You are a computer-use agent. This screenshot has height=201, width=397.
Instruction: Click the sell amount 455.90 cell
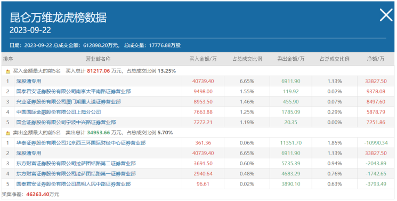click(290, 102)
